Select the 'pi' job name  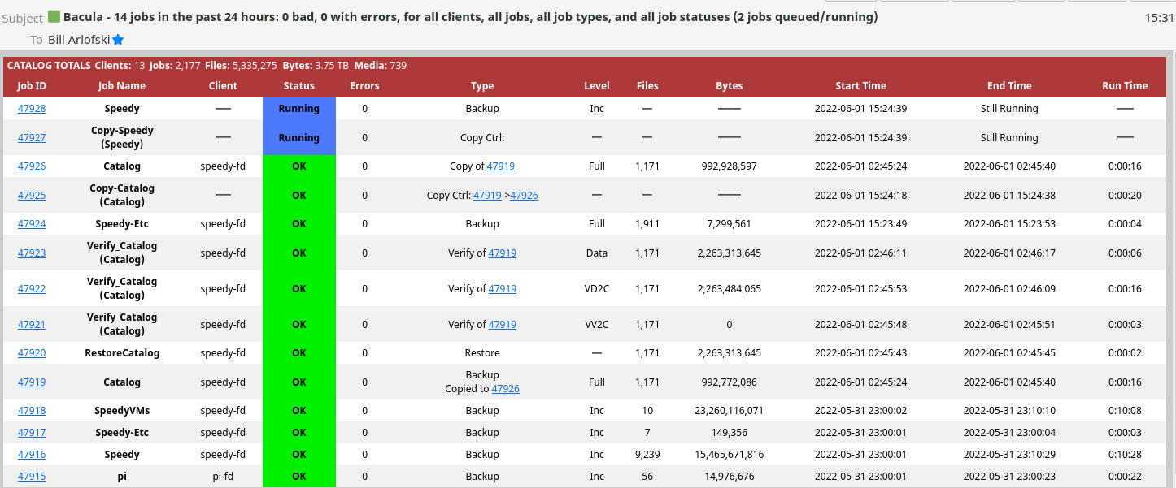(x=122, y=477)
